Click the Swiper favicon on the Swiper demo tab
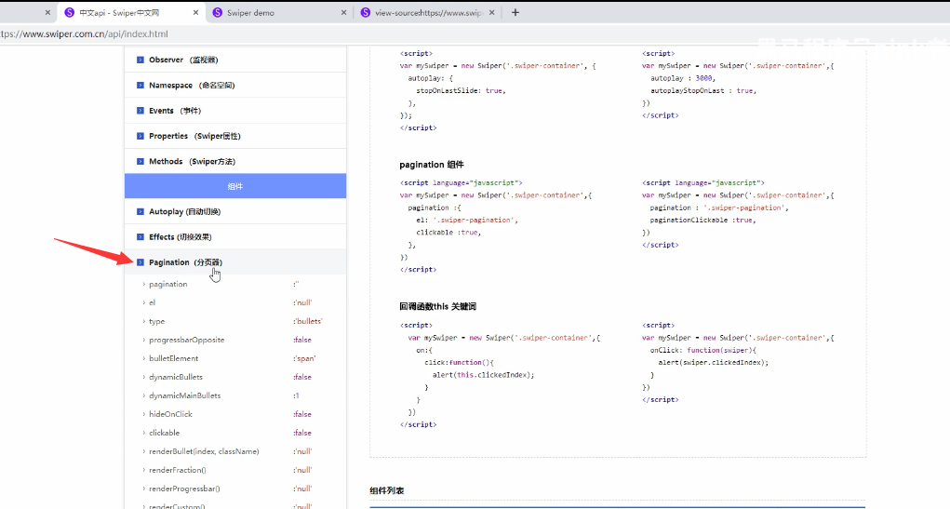Image resolution: width=950 pixels, height=509 pixels. pyautogui.click(x=218, y=12)
